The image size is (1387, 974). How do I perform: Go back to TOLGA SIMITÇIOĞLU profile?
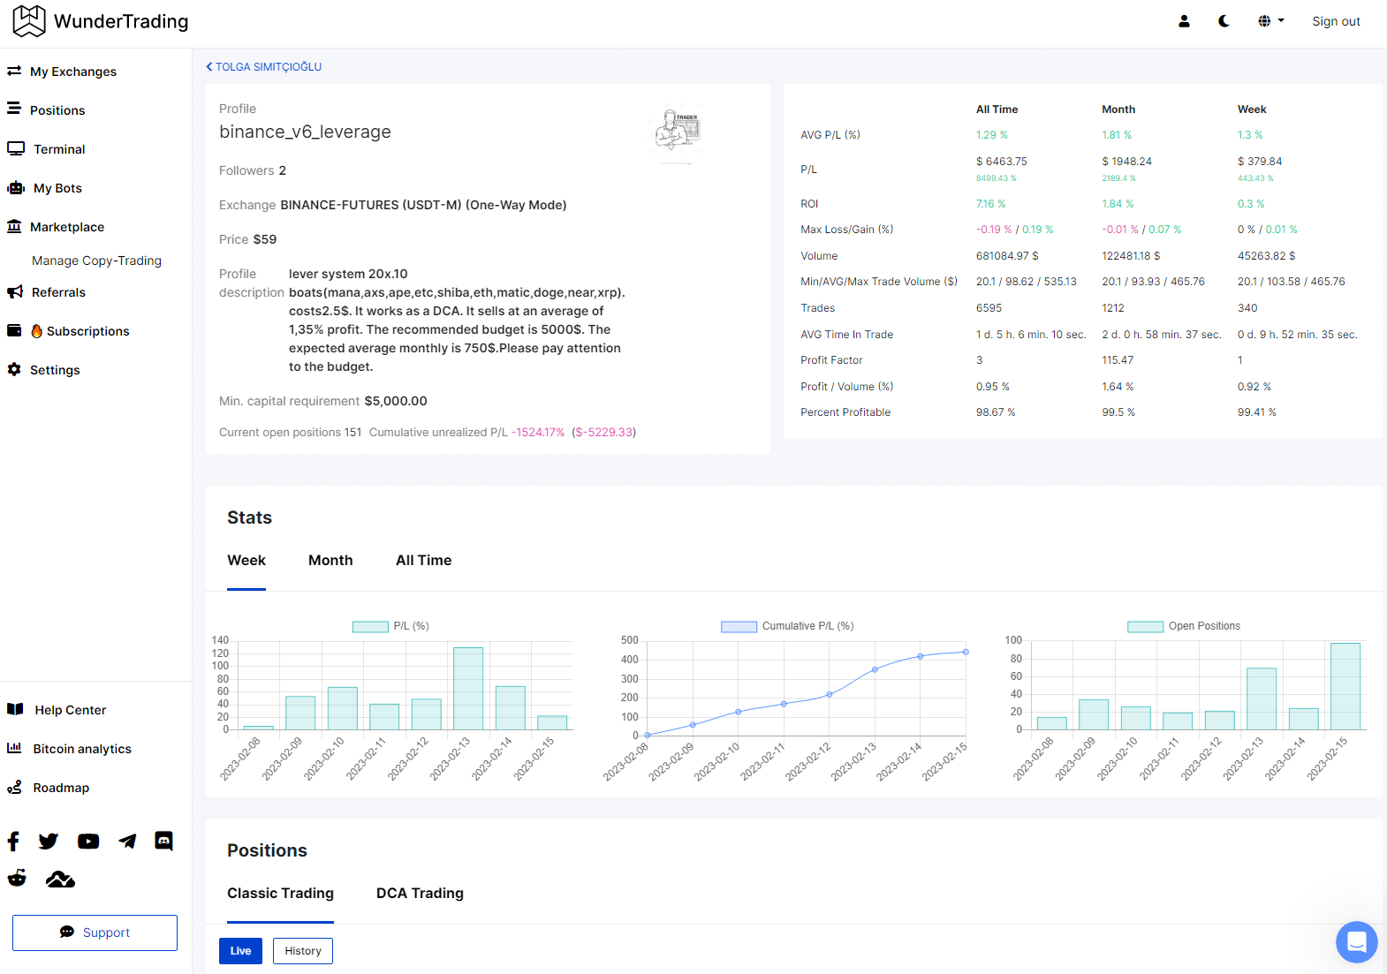tap(264, 67)
